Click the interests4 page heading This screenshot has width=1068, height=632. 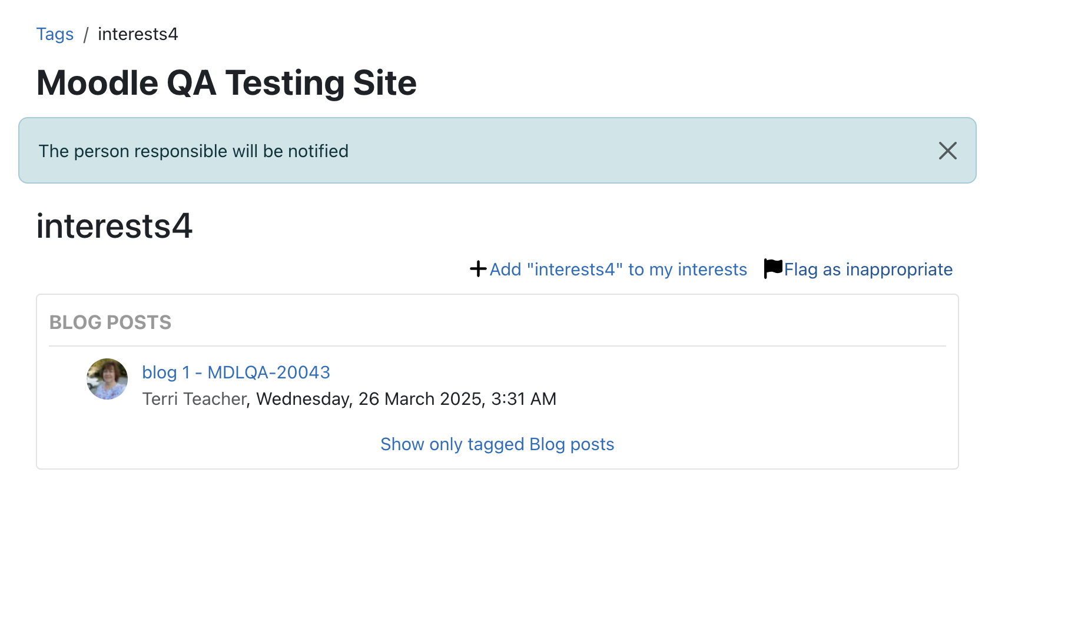point(114,226)
